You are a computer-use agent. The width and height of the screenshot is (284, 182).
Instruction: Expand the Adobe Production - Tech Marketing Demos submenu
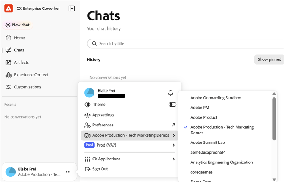click(130, 136)
